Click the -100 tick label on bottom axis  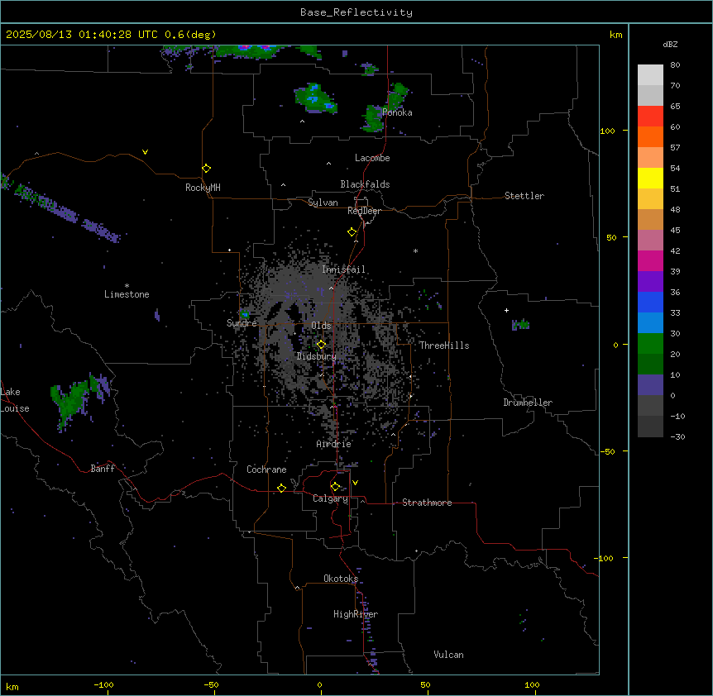tap(103, 685)
